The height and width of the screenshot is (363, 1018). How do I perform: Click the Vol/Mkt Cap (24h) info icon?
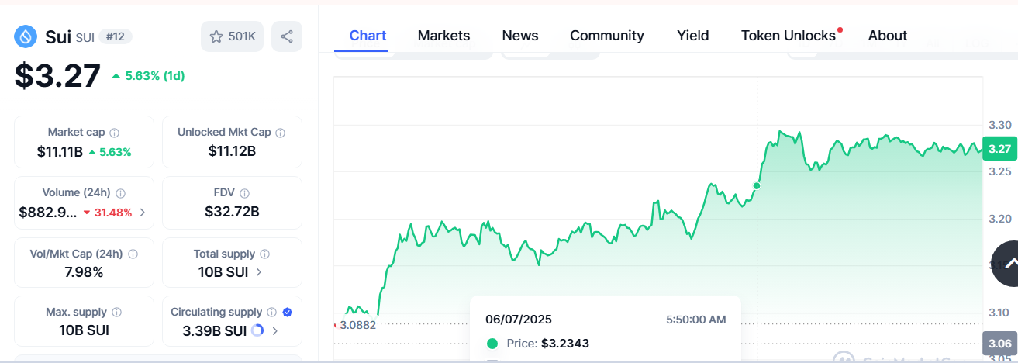[133, 254]
